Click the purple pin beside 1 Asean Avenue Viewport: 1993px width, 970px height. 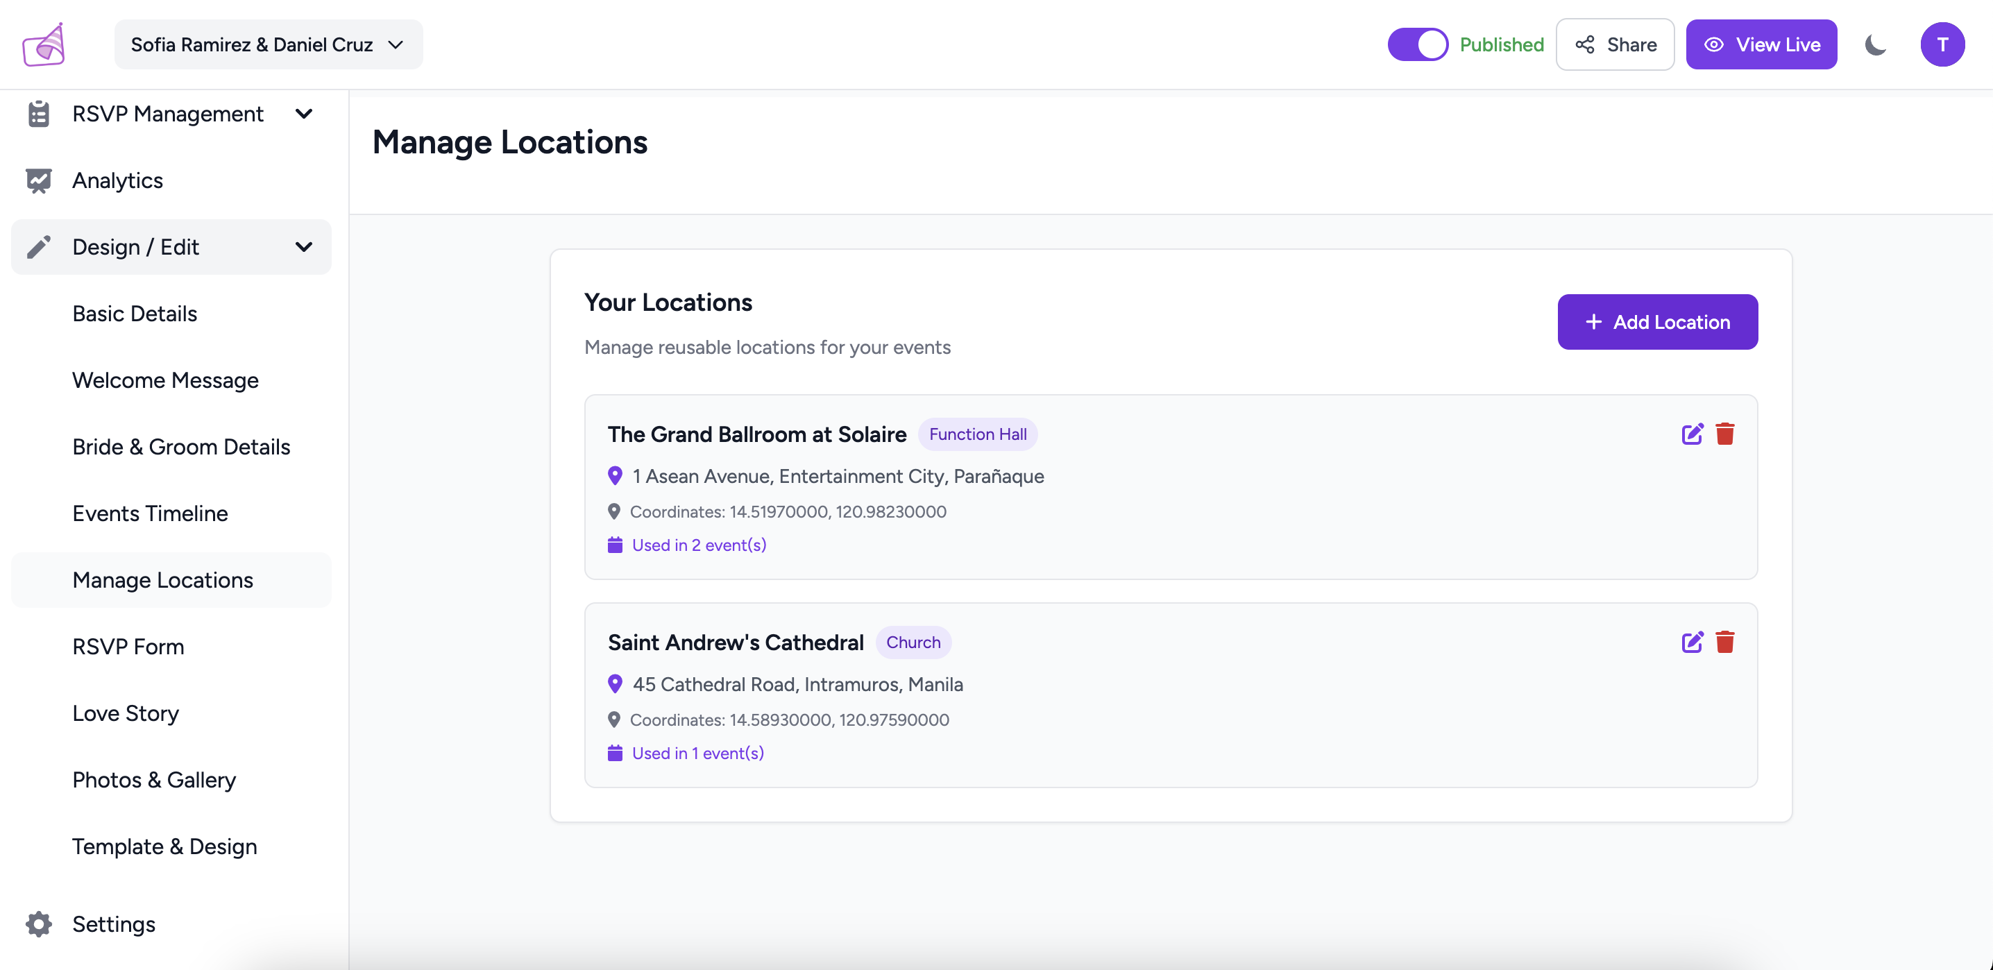click(x=615, y=476)
